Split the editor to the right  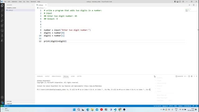pos(194,5)
